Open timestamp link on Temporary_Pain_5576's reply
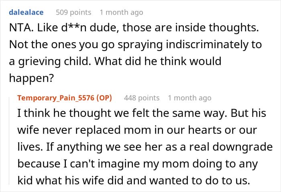 click(x=189, y=98)
